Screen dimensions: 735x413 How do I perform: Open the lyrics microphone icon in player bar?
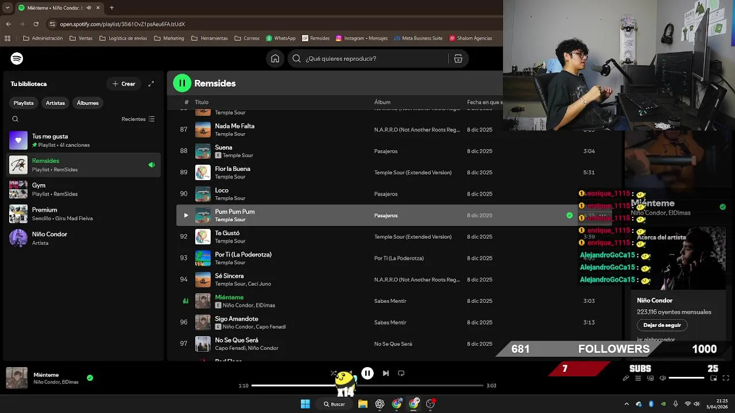click(626, 378)
